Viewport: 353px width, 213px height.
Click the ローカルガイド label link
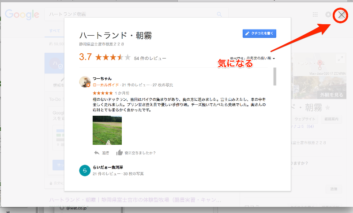(105, 85)
